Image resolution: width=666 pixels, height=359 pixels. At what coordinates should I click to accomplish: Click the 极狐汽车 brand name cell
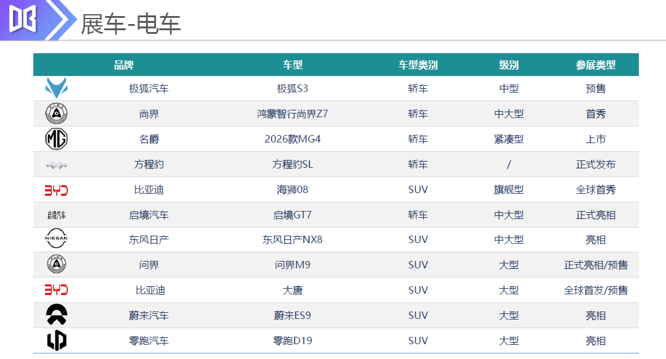click(149, 88)
